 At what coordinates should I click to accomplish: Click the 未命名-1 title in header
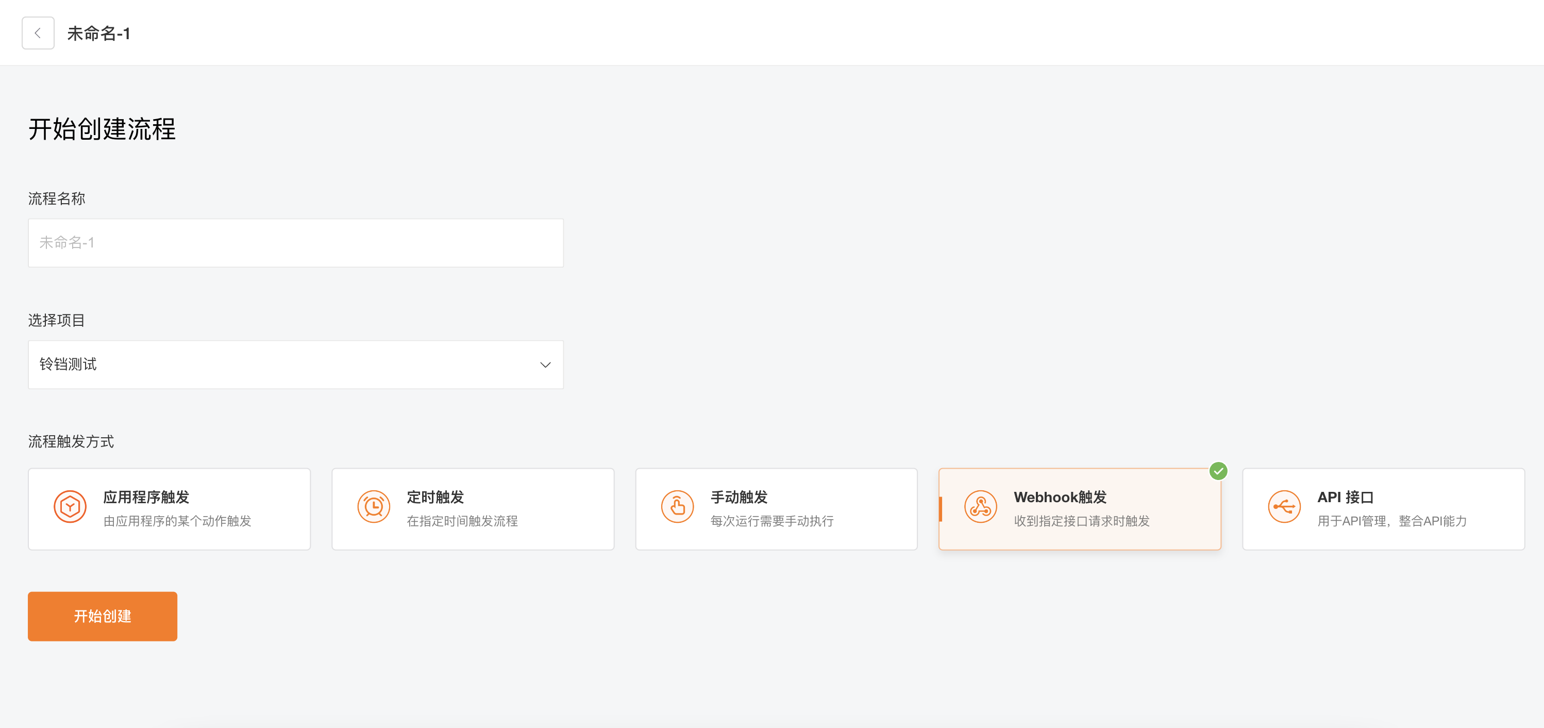99,34
